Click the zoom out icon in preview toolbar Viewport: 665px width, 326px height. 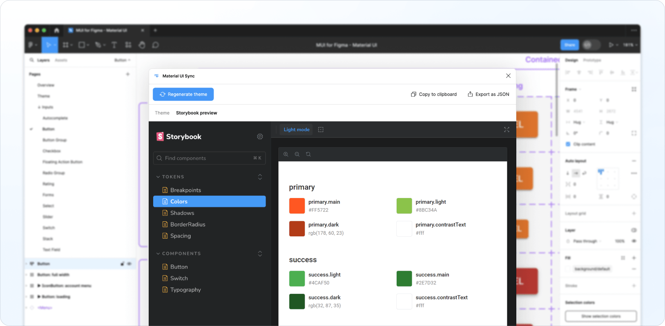click(297, 154)
